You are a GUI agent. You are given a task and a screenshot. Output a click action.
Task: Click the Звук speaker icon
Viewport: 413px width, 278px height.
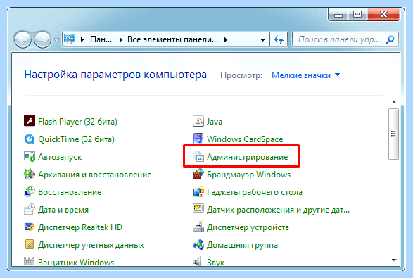pyautogui.click(x=197, y=262)
